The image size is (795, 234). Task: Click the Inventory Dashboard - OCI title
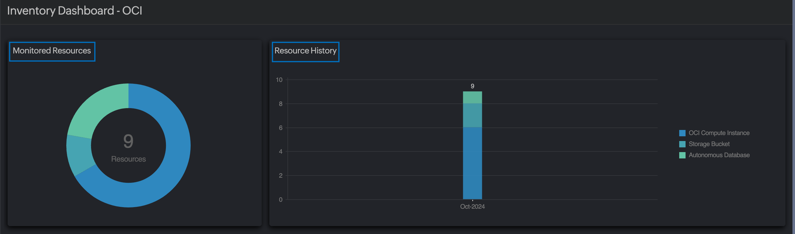(x=75, y=11)
